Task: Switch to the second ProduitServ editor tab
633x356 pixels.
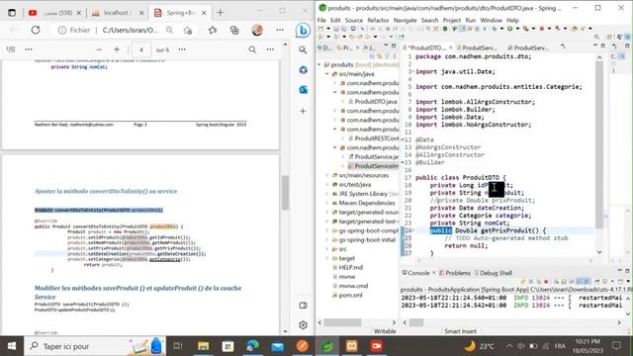Action: click(x=479, y=47)
